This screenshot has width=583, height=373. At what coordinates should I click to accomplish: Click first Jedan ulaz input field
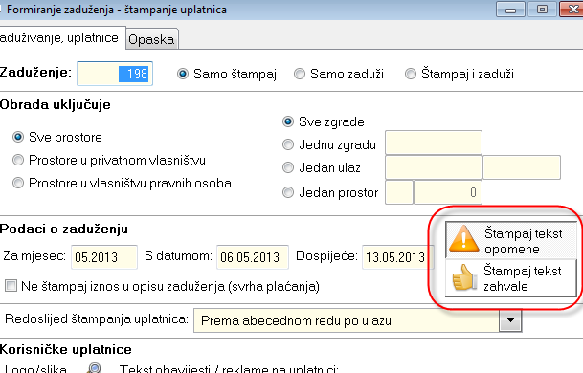tap(434, 167)
